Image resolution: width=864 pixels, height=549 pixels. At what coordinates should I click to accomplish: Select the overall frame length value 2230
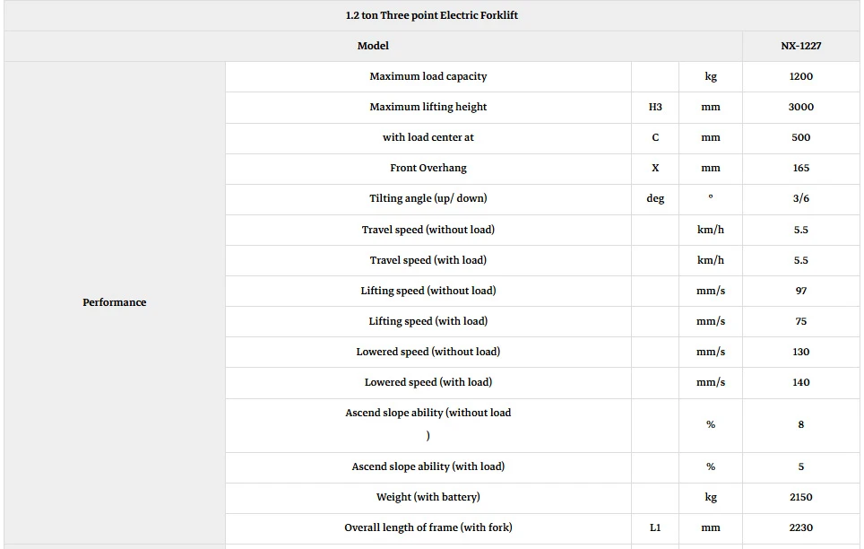[x=800, y=527]
